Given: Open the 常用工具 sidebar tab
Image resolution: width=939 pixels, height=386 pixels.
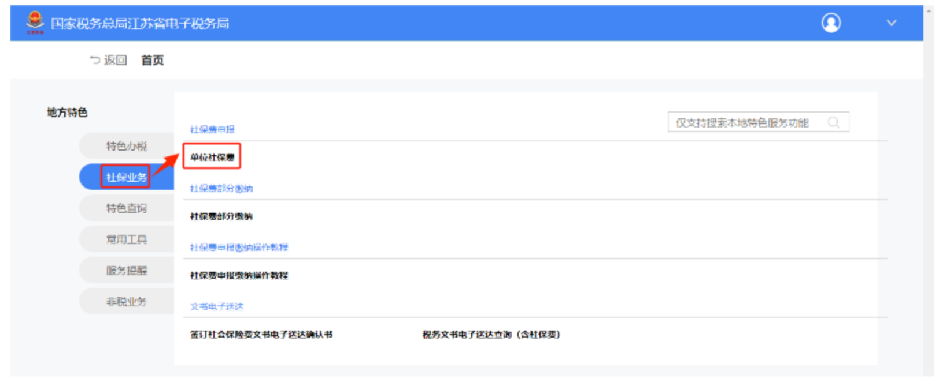Looking at the screenshot, I should coord(126,239).
